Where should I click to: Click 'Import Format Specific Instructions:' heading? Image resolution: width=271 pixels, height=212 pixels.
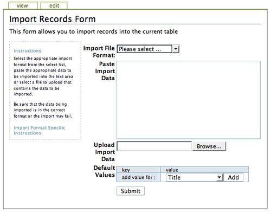tap(40, 130)
